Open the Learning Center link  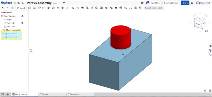(x=171, y=3)
